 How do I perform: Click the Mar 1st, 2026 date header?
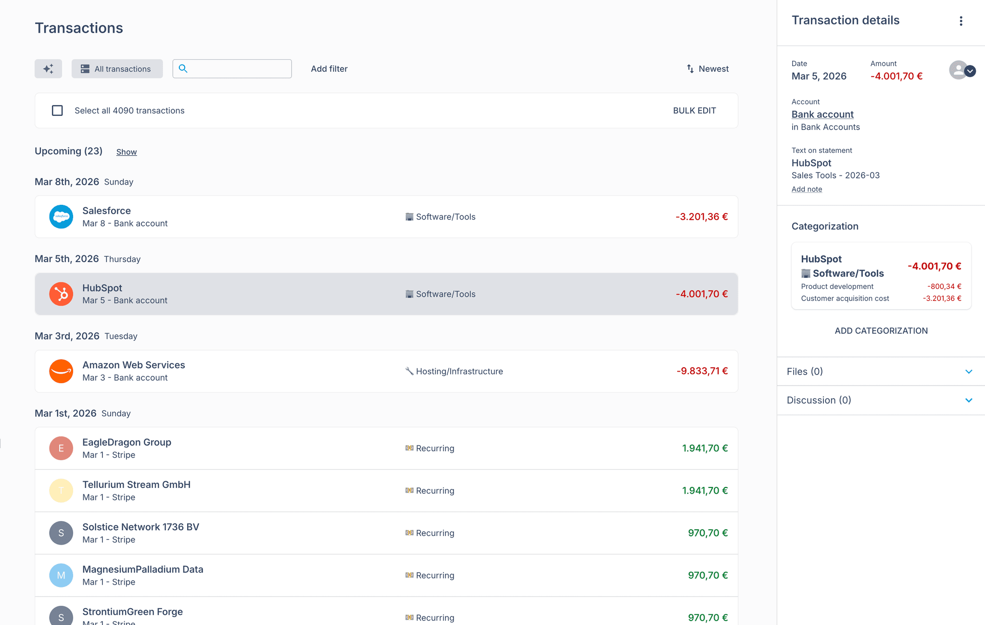pos(65,413)
